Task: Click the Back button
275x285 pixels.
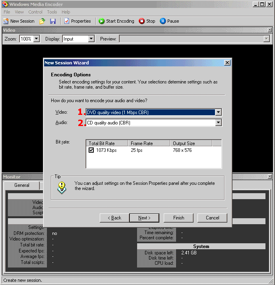Action: point(114,218)
